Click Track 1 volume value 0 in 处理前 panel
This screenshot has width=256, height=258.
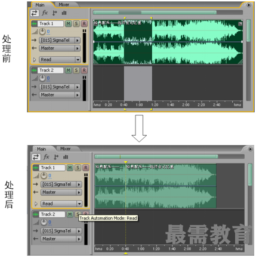click(x=48, y=32)
